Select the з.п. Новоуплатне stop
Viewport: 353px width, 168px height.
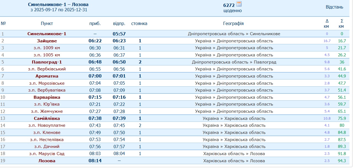(x=47, y=125)
